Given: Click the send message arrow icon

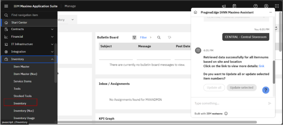Looking at the screenshot, I should coord(270,103).
